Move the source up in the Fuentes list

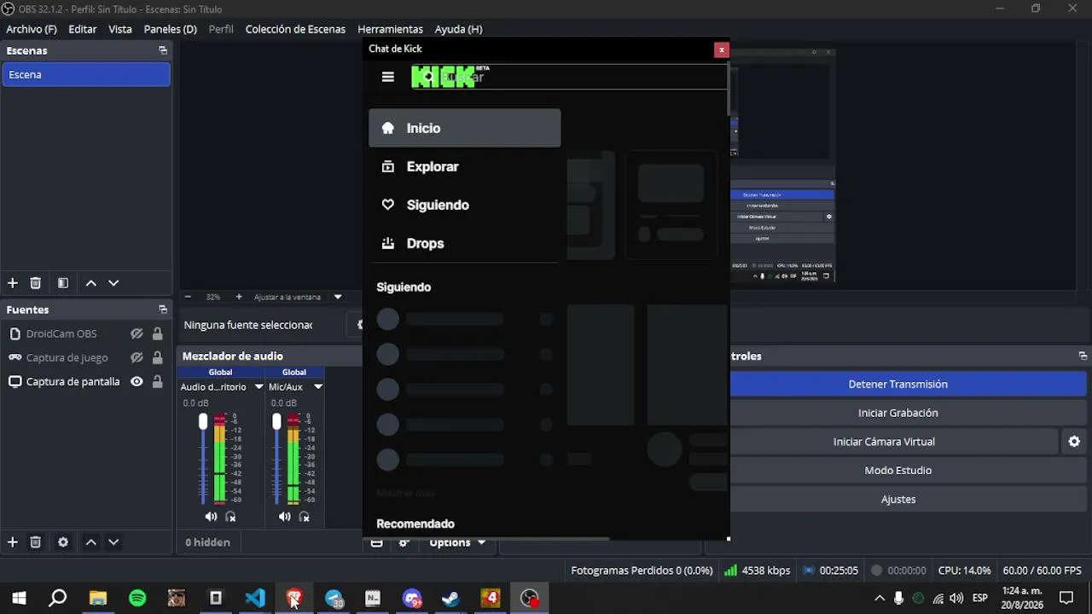[x=90, y=542]
